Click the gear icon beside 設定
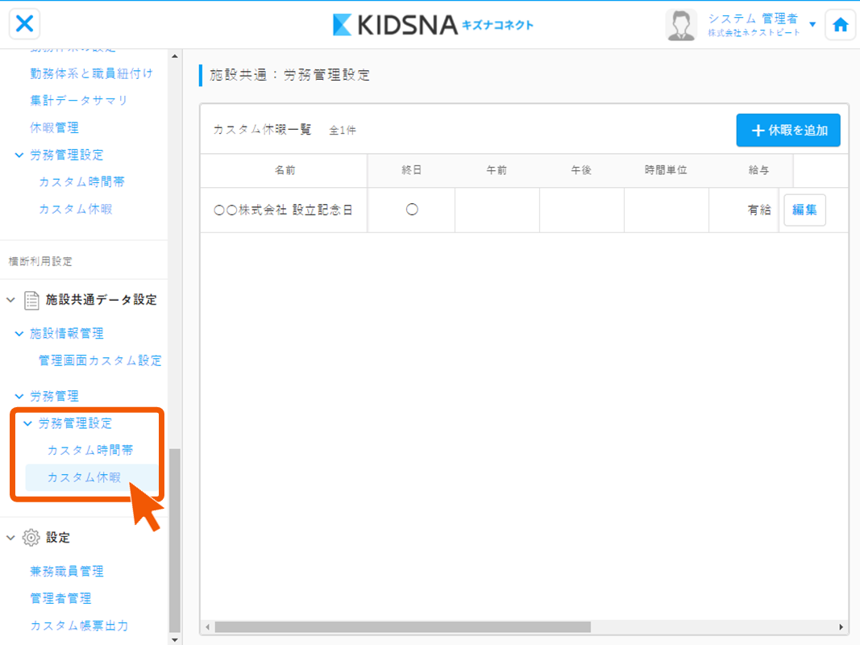Image resolution: width=860 pixels, height=645 pixels. coord(31,538)
